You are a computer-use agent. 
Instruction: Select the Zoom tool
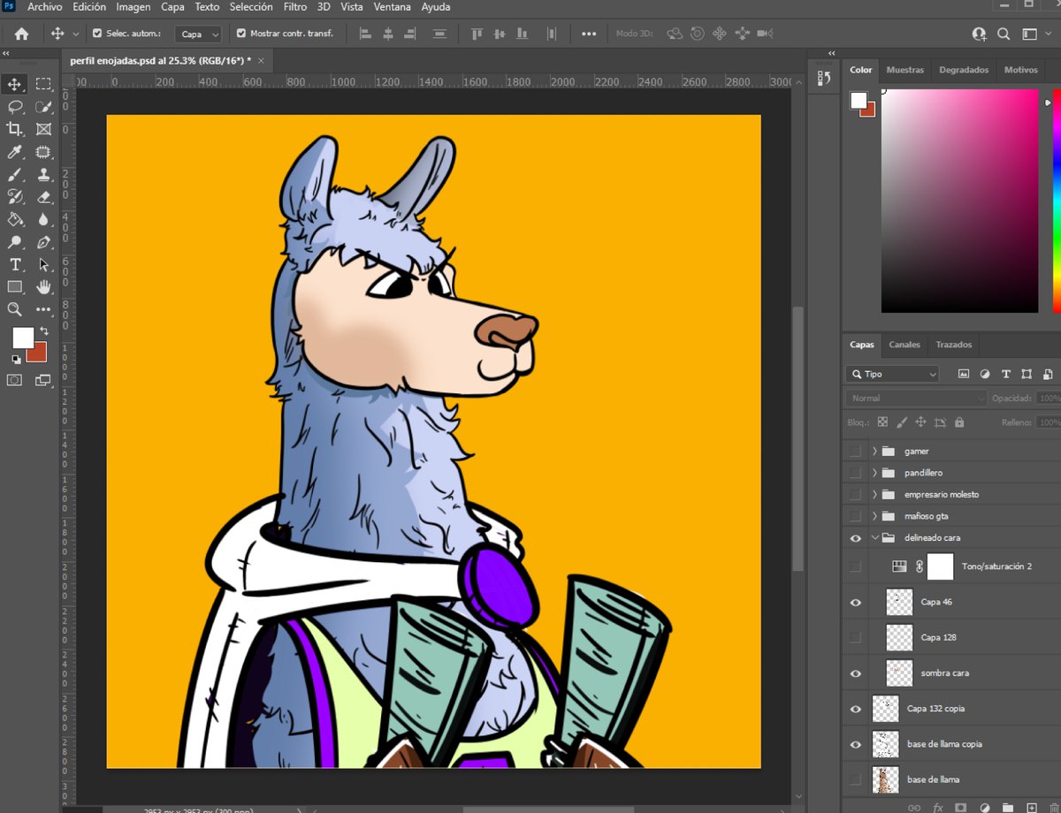(15, 309)
